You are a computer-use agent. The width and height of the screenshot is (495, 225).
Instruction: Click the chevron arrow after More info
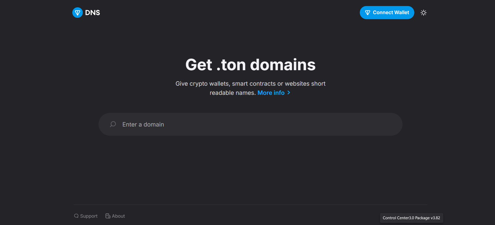pos(289,93)
